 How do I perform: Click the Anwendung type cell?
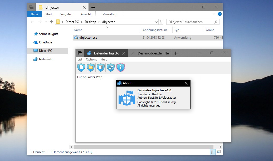tap(183, 38)
